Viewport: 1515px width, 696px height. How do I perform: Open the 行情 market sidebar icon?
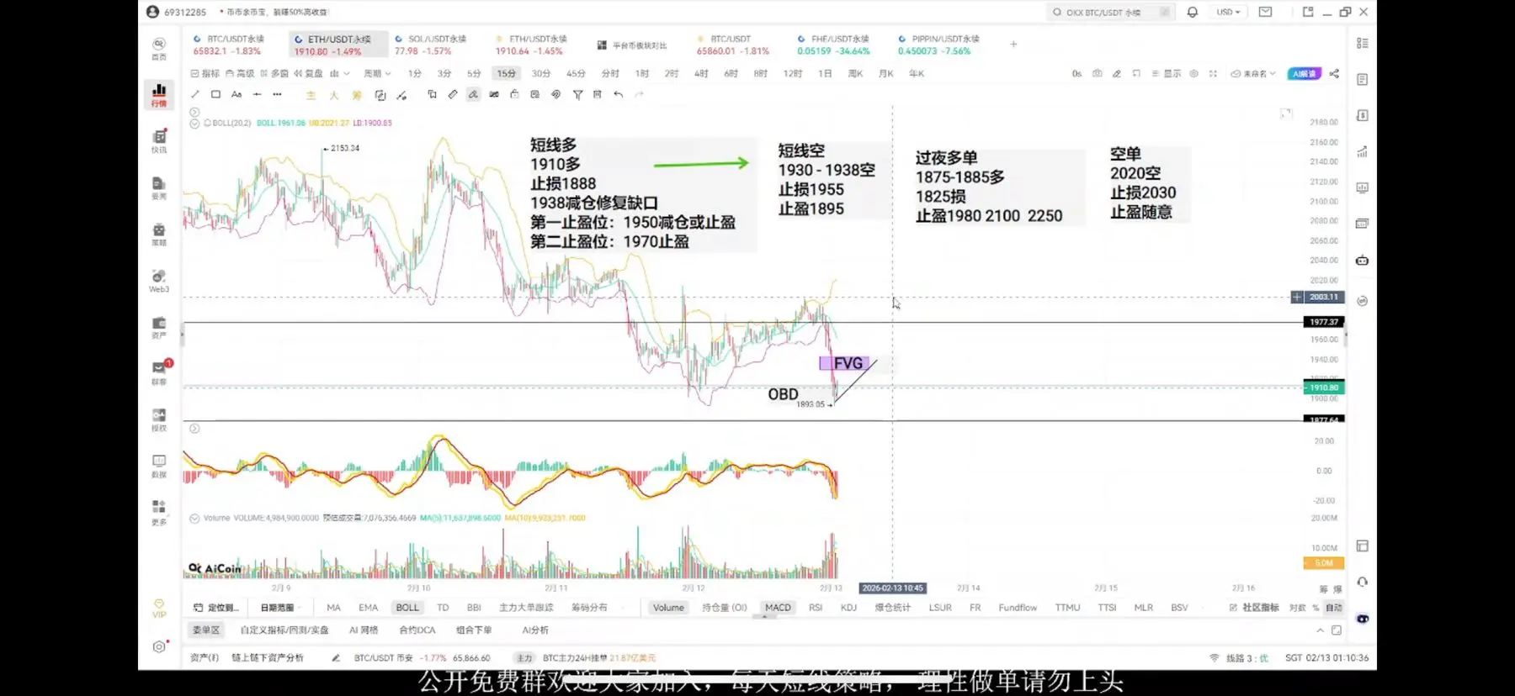click(x=159, y=94)
